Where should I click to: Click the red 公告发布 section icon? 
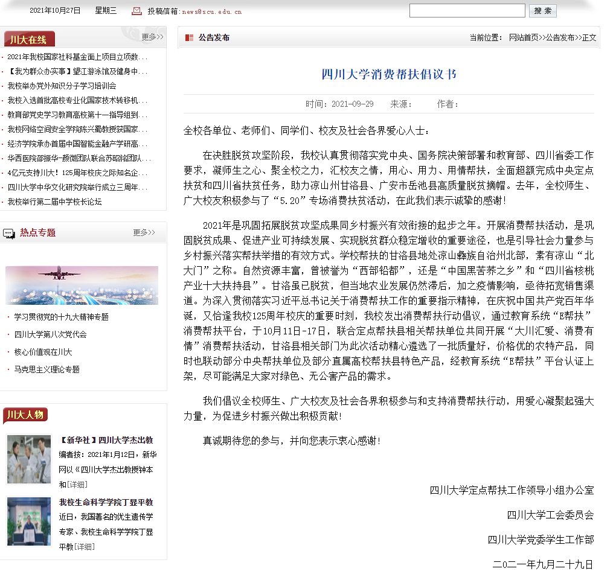(x=189, y=37)
